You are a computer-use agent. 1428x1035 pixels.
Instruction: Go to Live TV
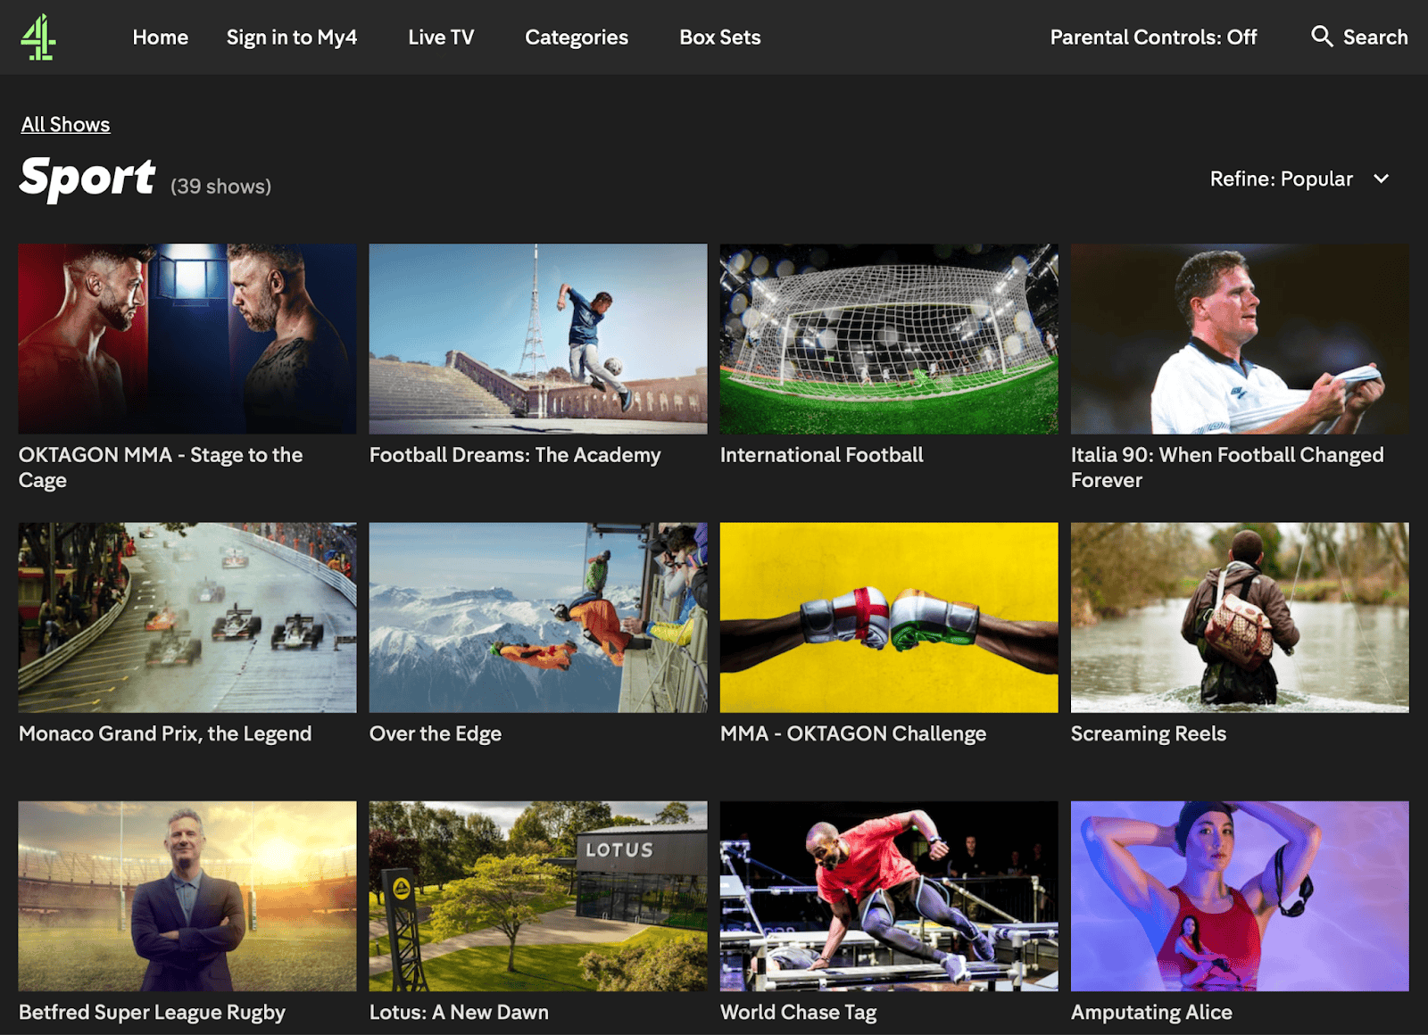tap(440, 37)
